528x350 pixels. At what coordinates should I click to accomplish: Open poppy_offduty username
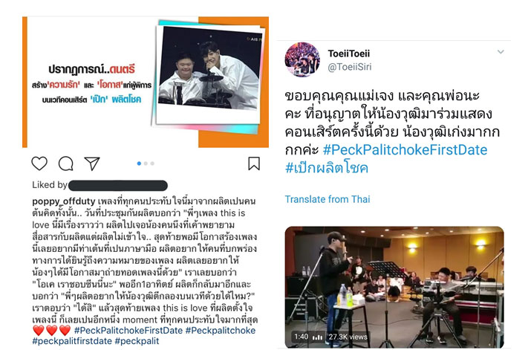click(x=64, y=201)
